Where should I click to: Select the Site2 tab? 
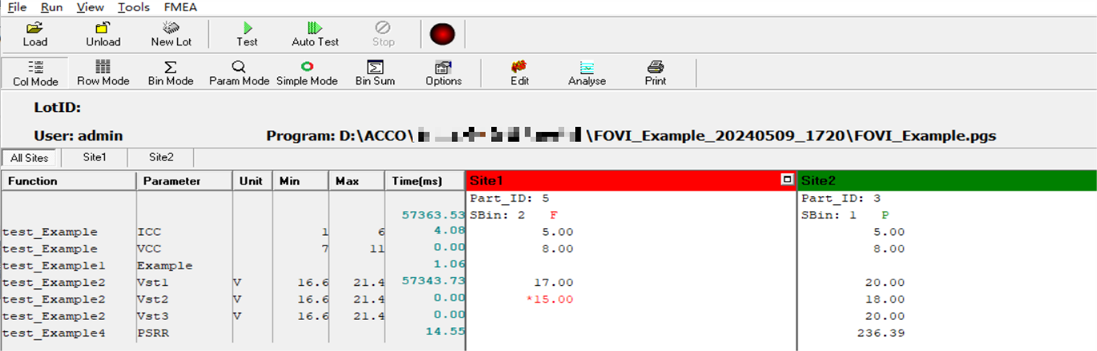pyautogui.click(x=161, y=157)
